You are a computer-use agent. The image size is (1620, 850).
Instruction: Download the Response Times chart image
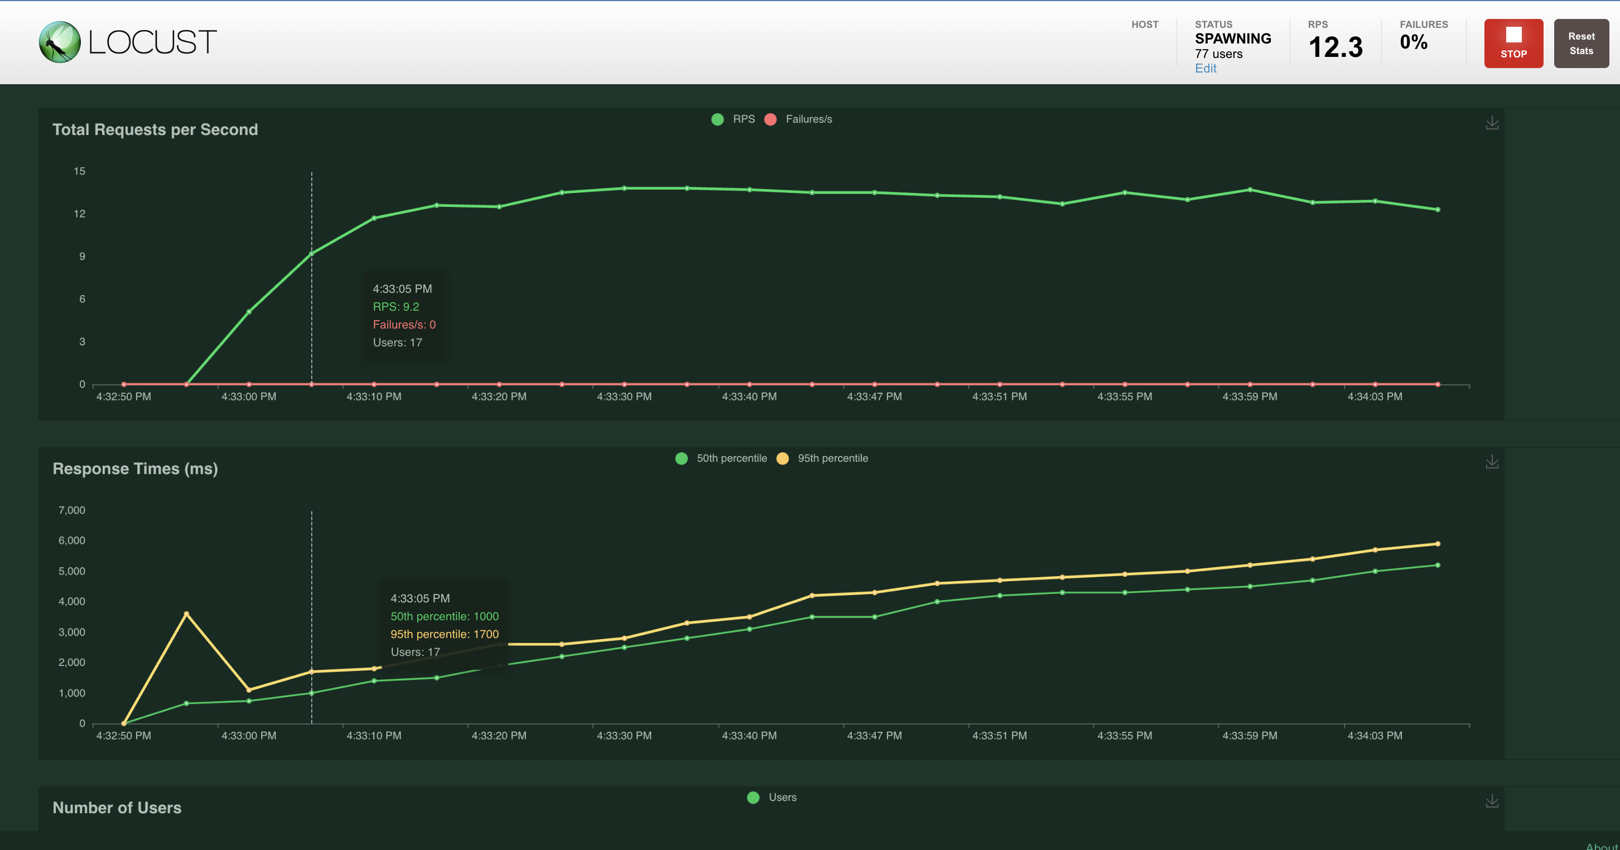click(x=1491, y=462)
